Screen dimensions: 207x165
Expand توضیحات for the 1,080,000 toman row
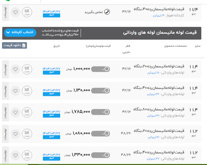tap(5, 134)
